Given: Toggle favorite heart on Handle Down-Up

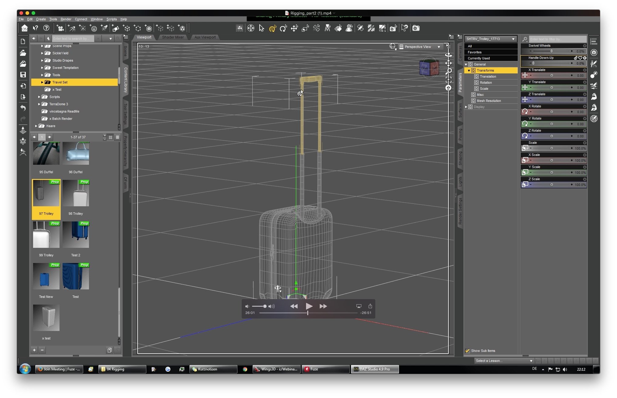Looking at the screenshot, I should coord(580,58).
